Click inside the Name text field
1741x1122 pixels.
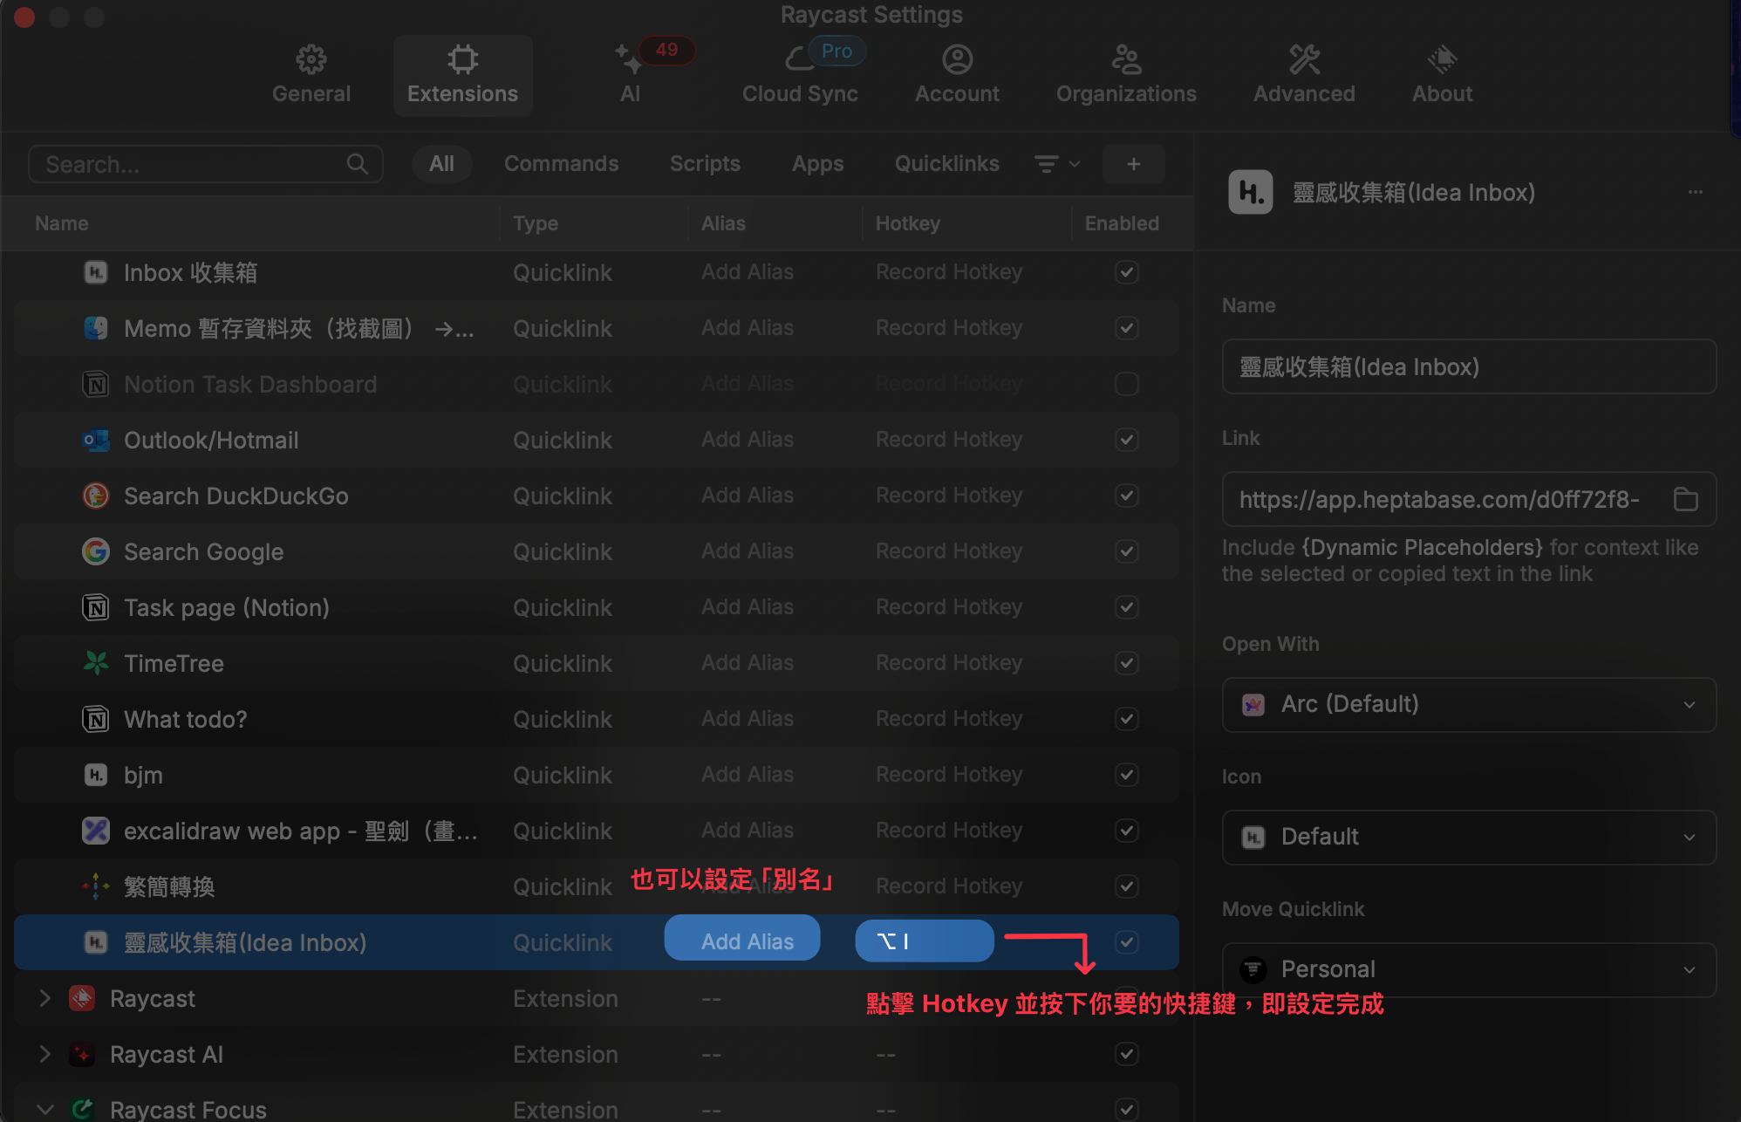point(1469,366)
